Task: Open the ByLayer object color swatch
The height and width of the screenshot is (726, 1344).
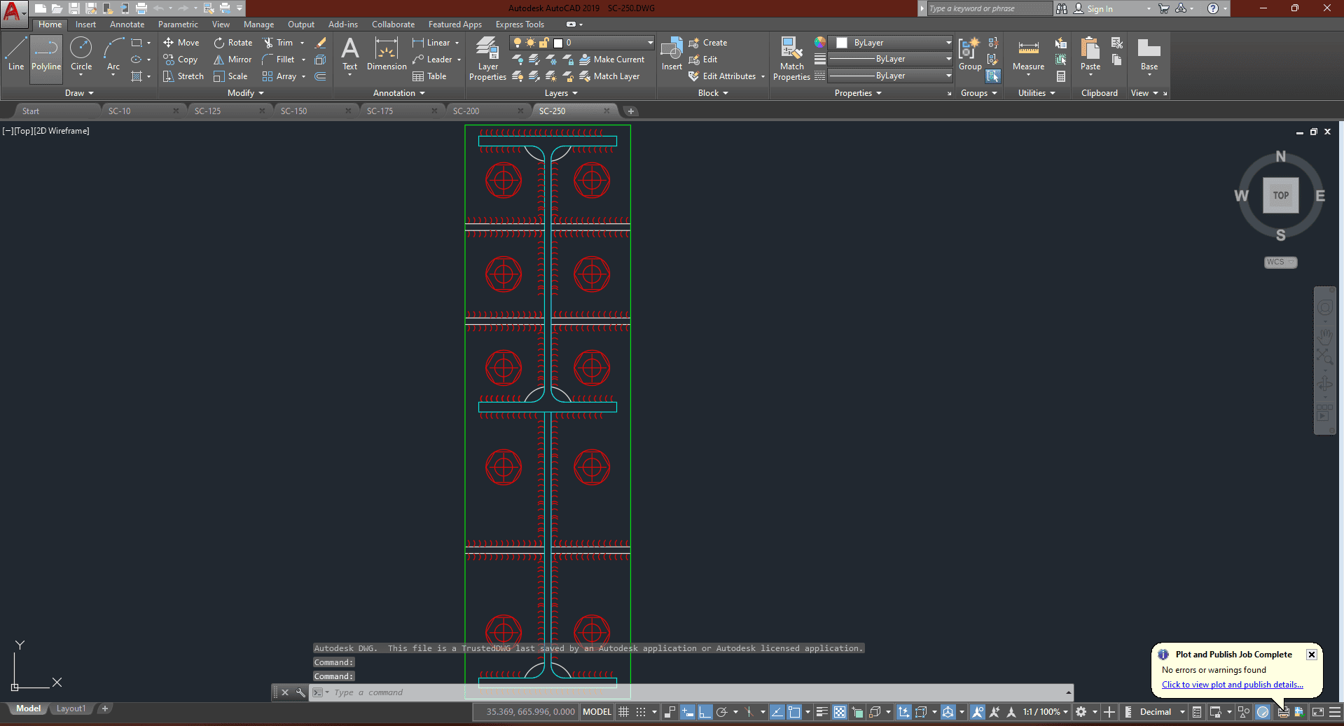Action: (x=842, y=43)
